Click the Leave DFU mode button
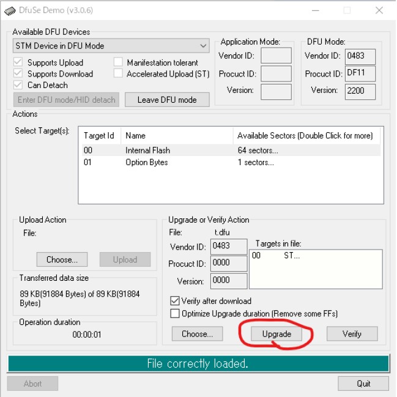 coord(167,100)
